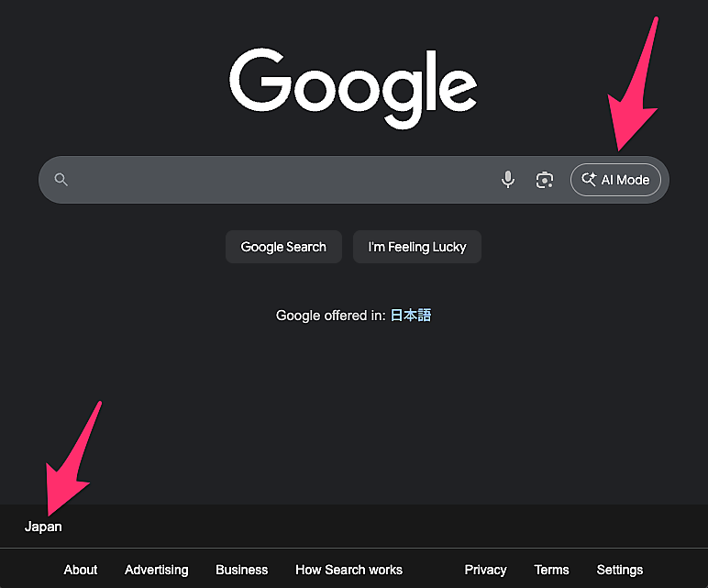Viewport: 708px width, 588px height.
Task: Open the Advertising footer link
Action: pyautogui.click(x=157, y=570)
